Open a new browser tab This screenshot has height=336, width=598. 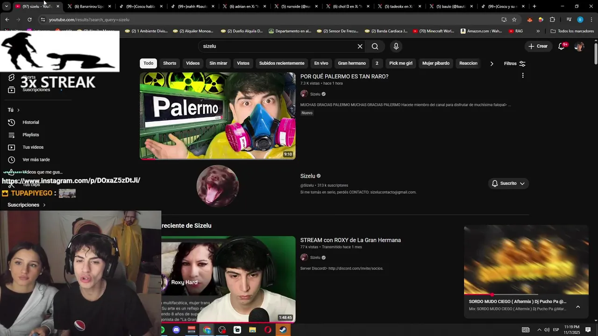point(534,7)
